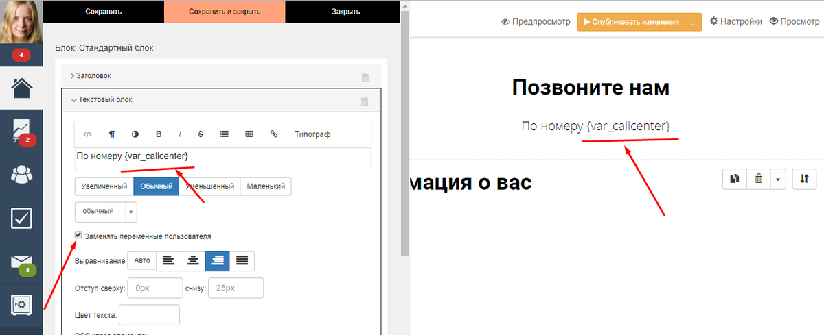Toggle HTML code view in editor
Screen dimensions: 824x335
tap(87, 134)
